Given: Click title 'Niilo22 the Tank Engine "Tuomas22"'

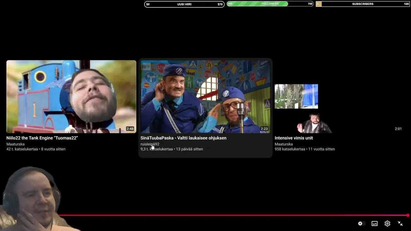Looking at the screenshot, I should (42, 138).
